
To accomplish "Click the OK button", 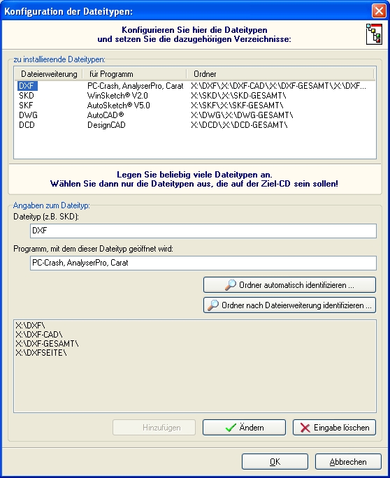I will [x=275, y=461].
